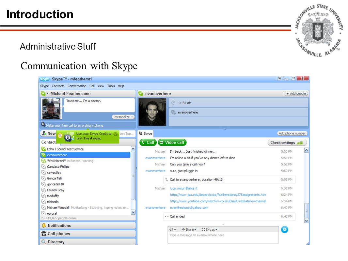This screenshot has width=348, height=261.
Task: Click the Add phone number button
Action: 292,133
